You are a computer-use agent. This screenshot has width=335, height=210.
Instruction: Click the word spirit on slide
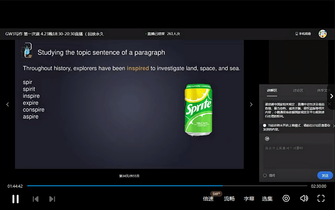29,89
